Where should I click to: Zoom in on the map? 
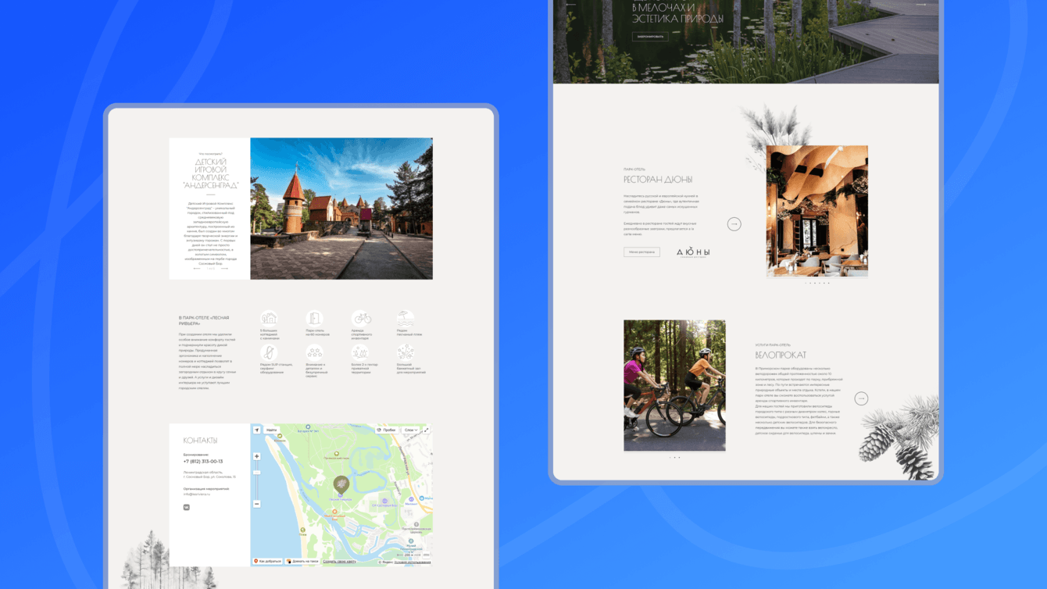[x=257, y=456]
